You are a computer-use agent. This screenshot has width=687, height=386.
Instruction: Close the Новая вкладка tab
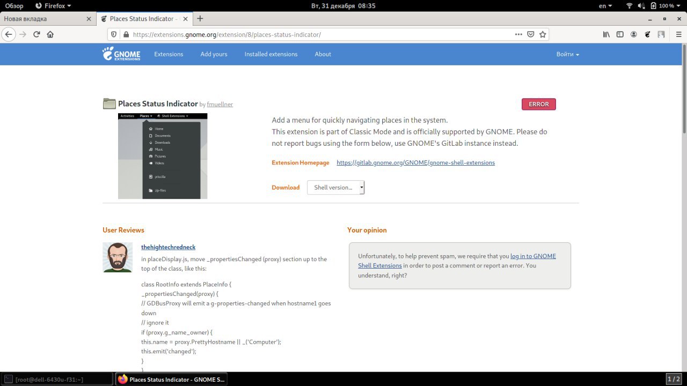[89, 19]
